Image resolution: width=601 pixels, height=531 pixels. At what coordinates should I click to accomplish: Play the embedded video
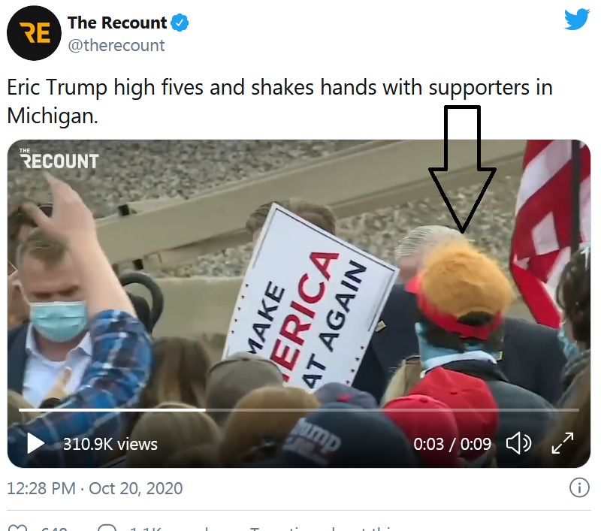click(35, 444)
